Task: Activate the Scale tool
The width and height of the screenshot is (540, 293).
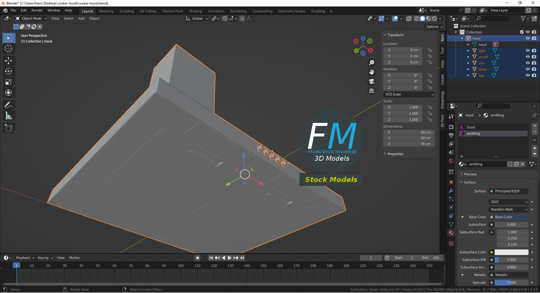Action: click(x=8, y=82)
